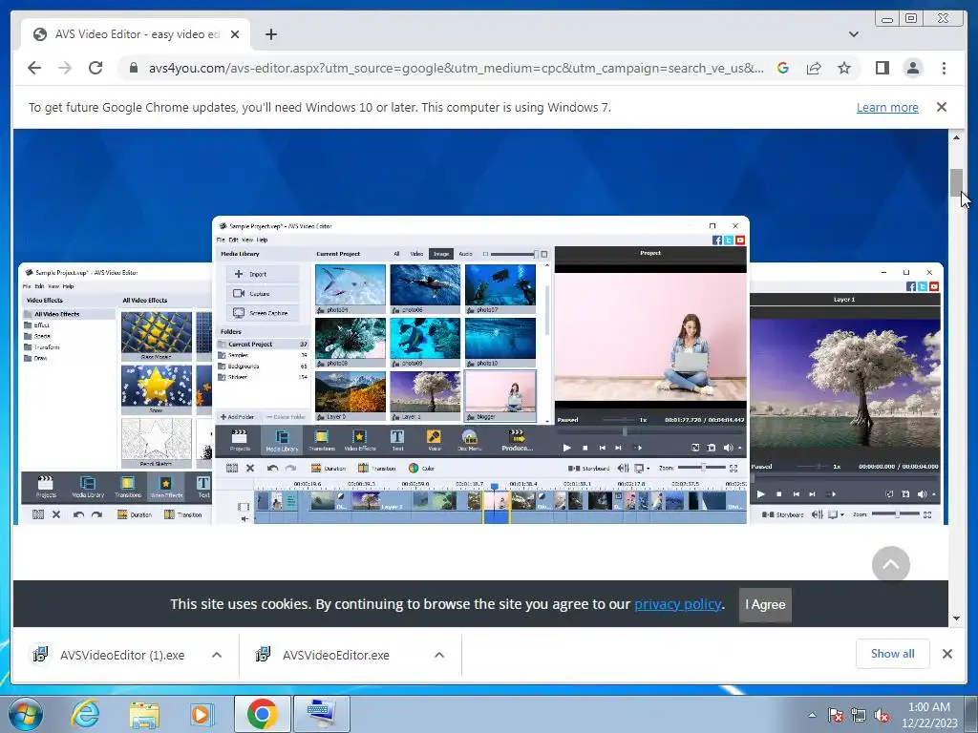Select Audio tab in center editor image
Screen dimensions: 978x733
pos(465,254)
